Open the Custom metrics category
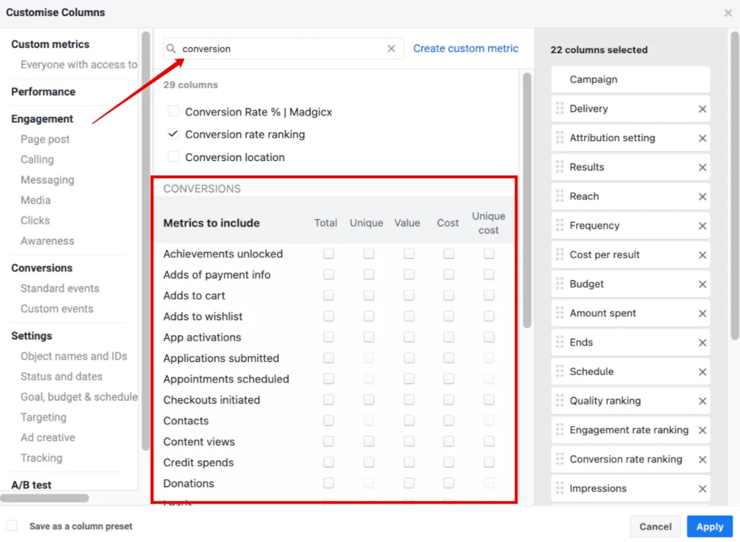Screen dimensions: 740x542 pyautogui.click(x=50, y=45)
